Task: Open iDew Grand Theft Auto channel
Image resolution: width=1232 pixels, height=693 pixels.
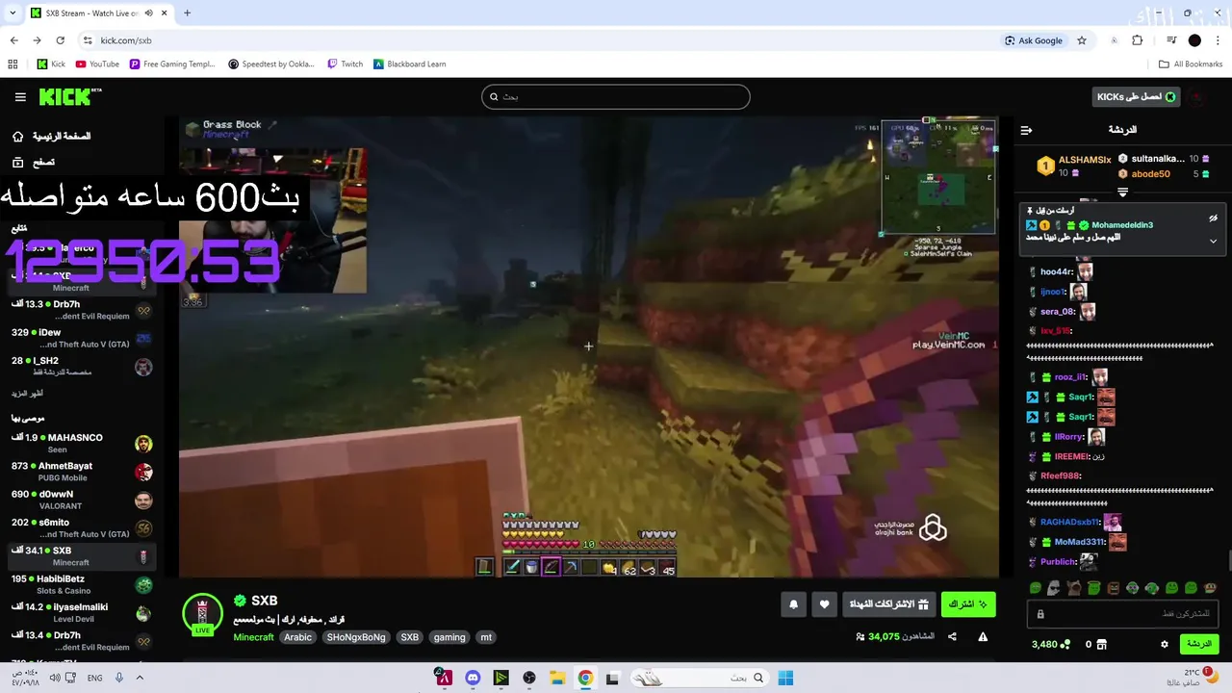Action: pos(82,338)
